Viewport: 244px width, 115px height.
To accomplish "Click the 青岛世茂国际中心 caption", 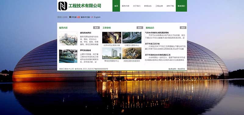I will [112, 61].
